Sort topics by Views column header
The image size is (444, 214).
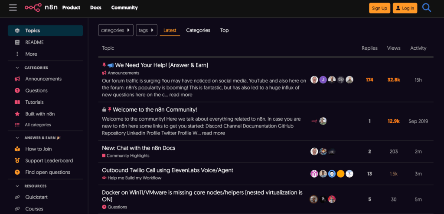[x=393, y=48]
